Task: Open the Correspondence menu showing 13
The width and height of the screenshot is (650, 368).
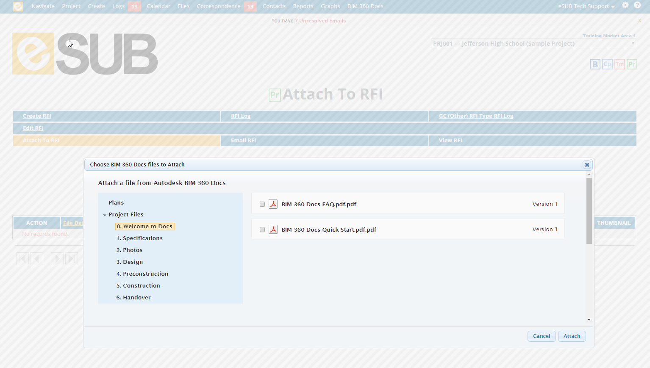Action: pos(218,6)
